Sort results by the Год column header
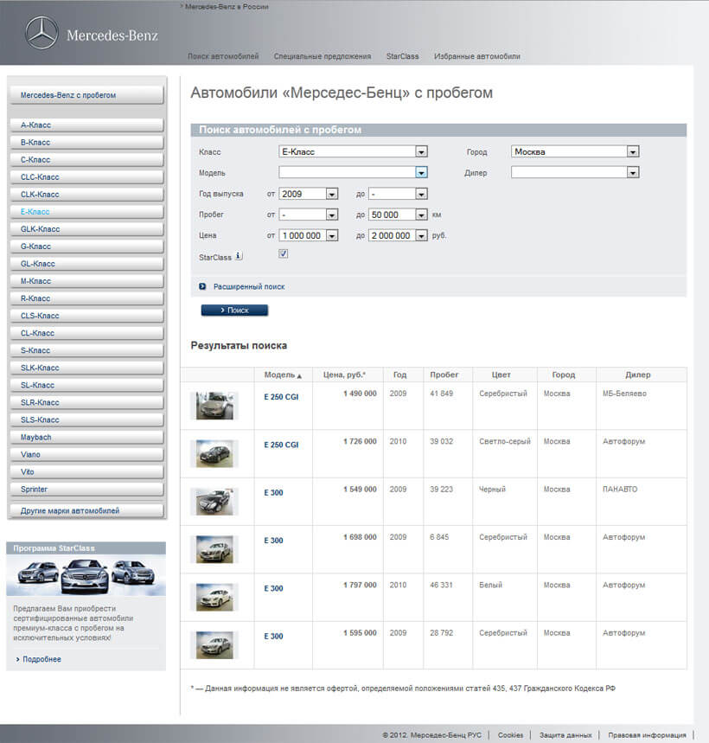 click(399, 375)
